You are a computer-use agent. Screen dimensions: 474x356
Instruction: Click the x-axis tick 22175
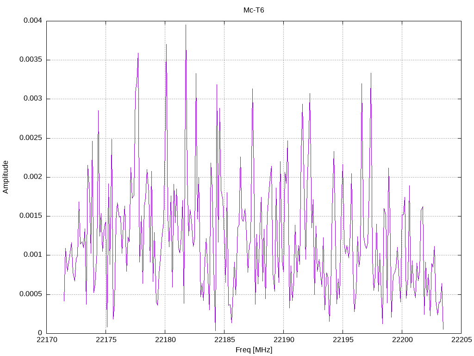(106, 340)
